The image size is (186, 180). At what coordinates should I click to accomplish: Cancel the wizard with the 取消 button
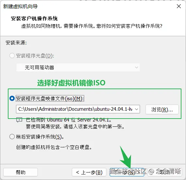(x=165, y=172)
